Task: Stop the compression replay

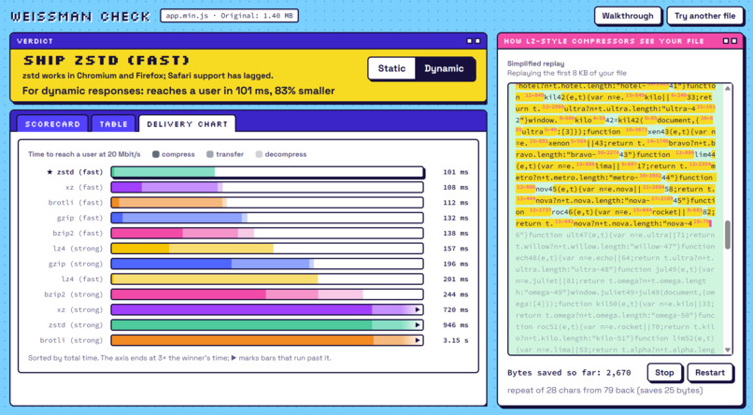Action: pyautogui.click(x=664, y=372)
